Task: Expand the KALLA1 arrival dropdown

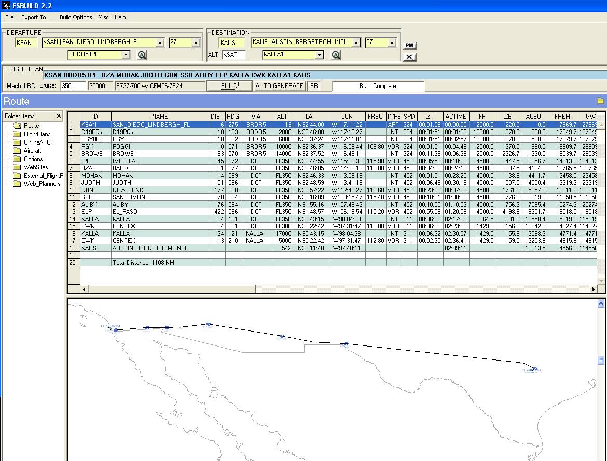Action: tap(319, 55)
